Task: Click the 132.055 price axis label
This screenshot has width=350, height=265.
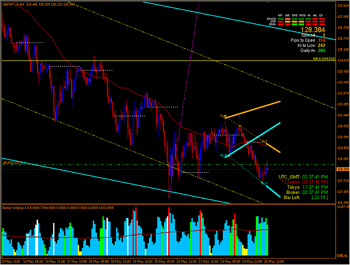Action: pyautogui.click(x=343, y=104)
